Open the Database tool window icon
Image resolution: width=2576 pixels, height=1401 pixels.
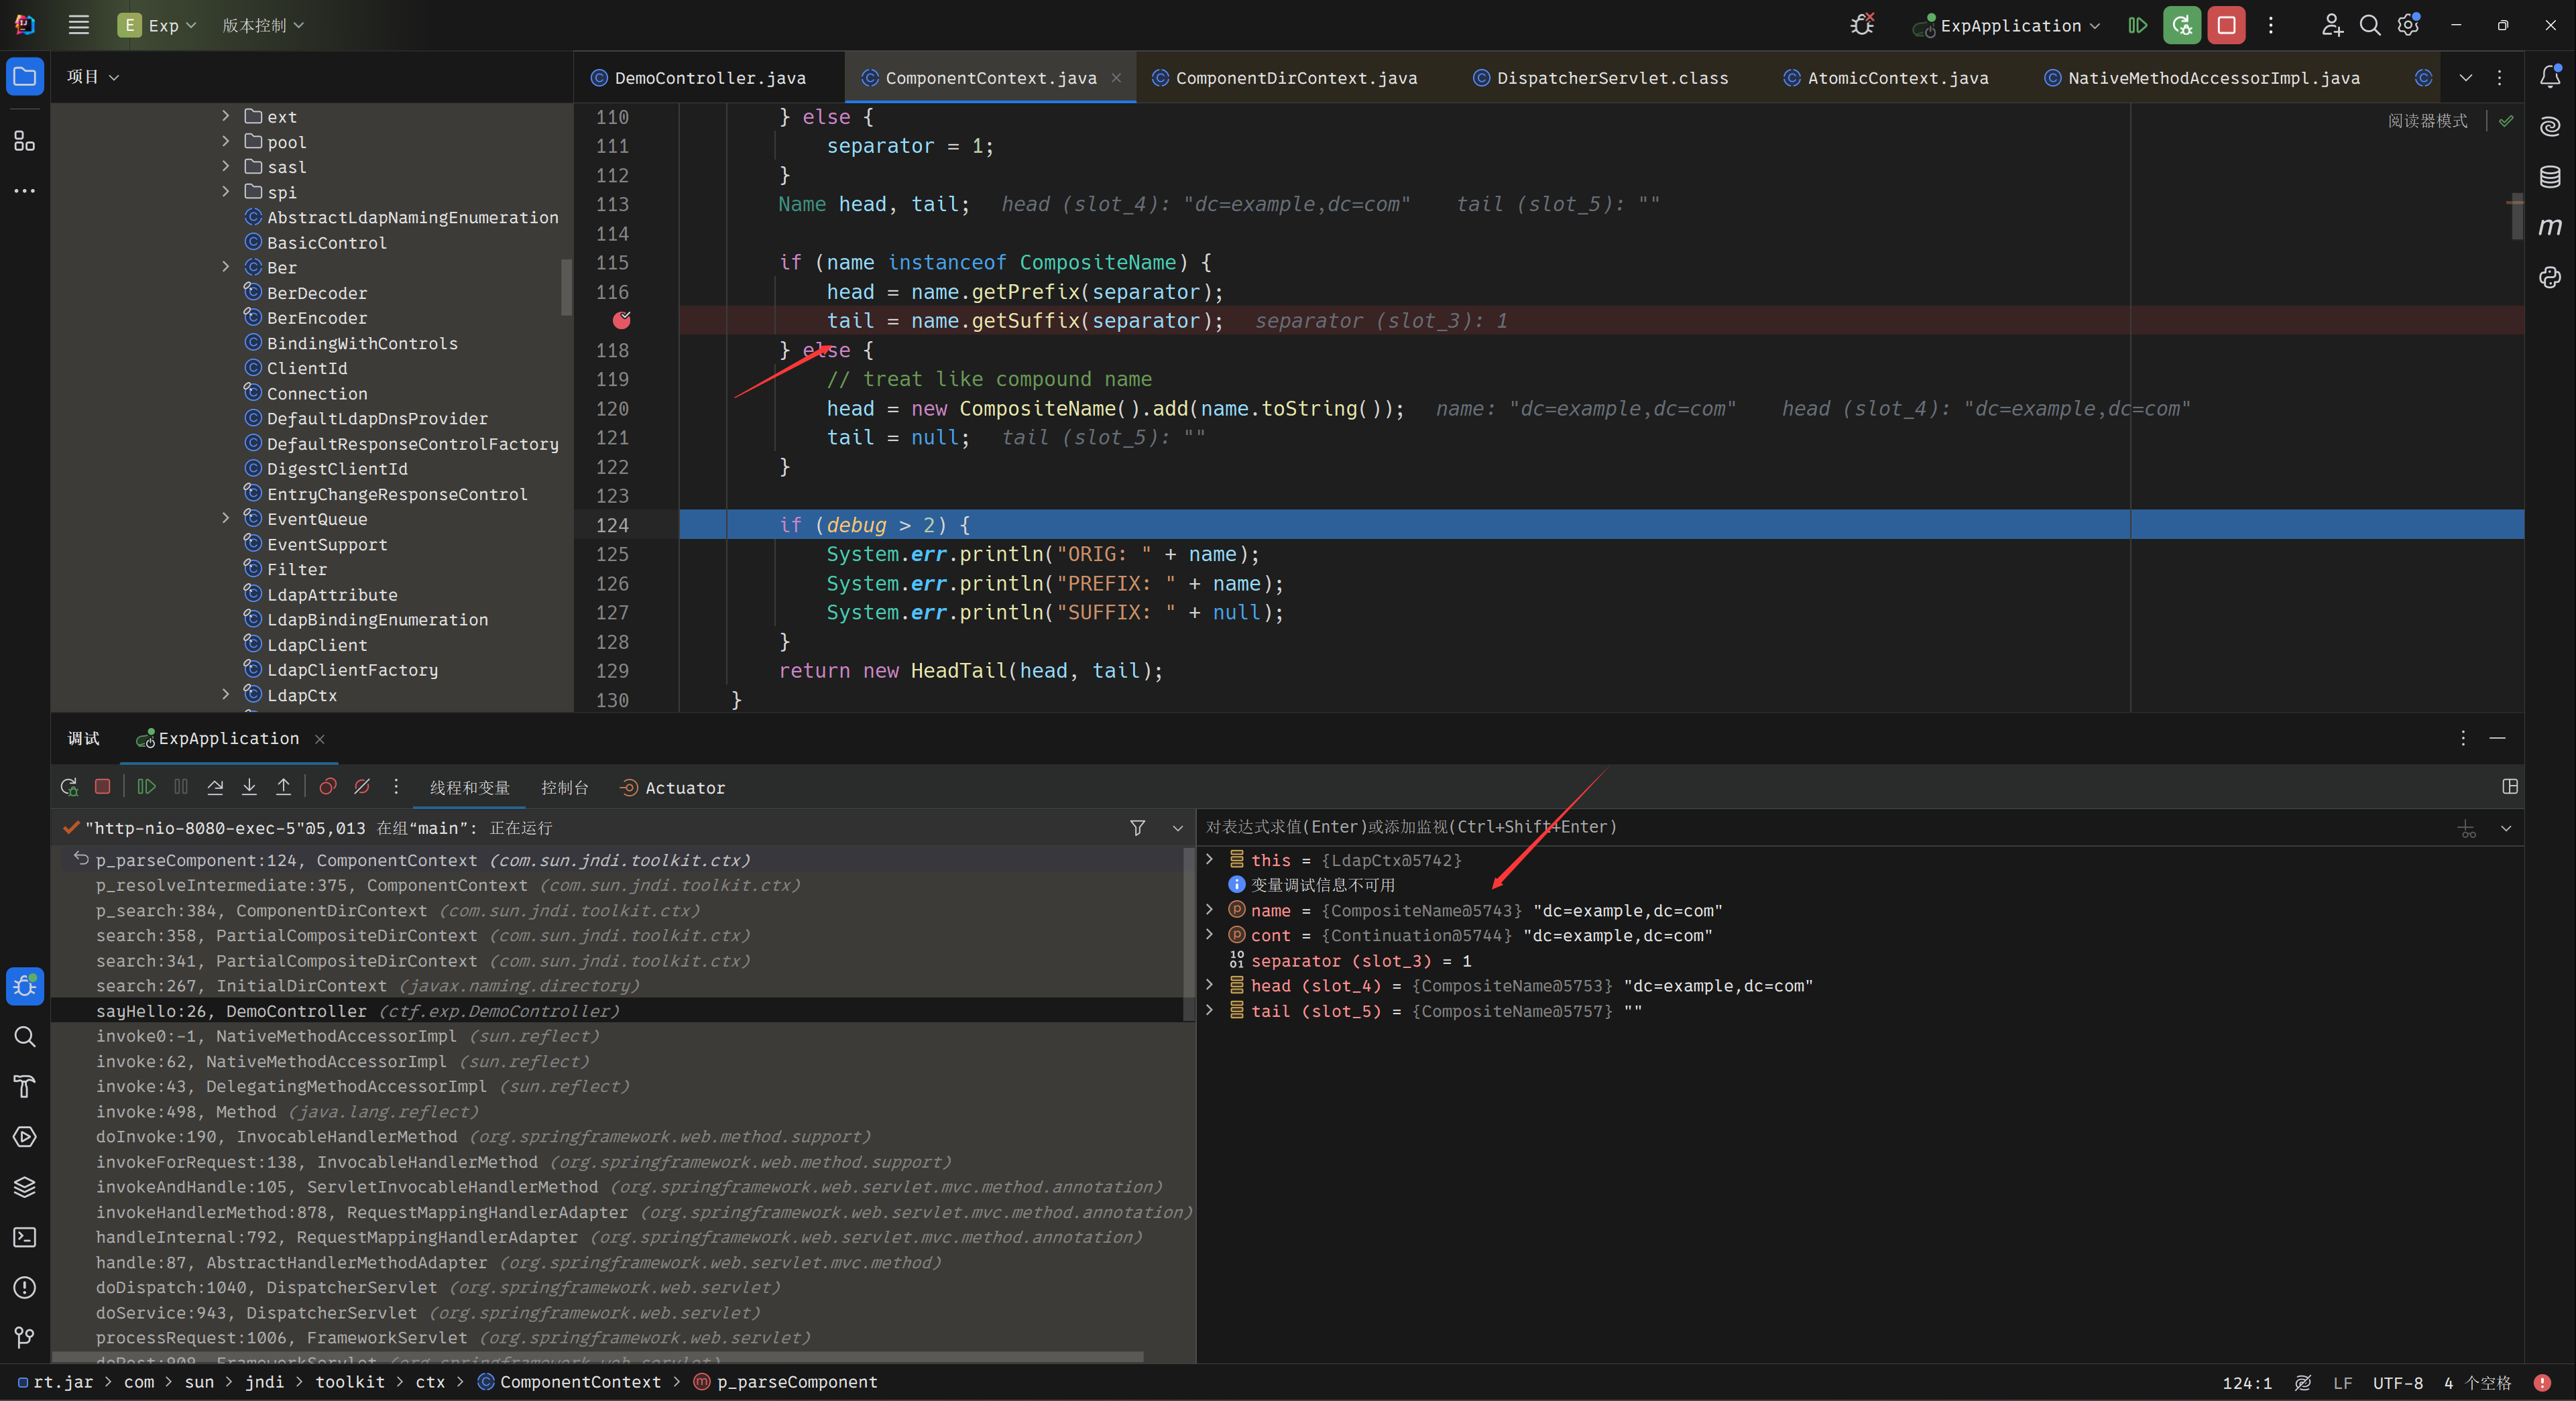(2549, 177)
